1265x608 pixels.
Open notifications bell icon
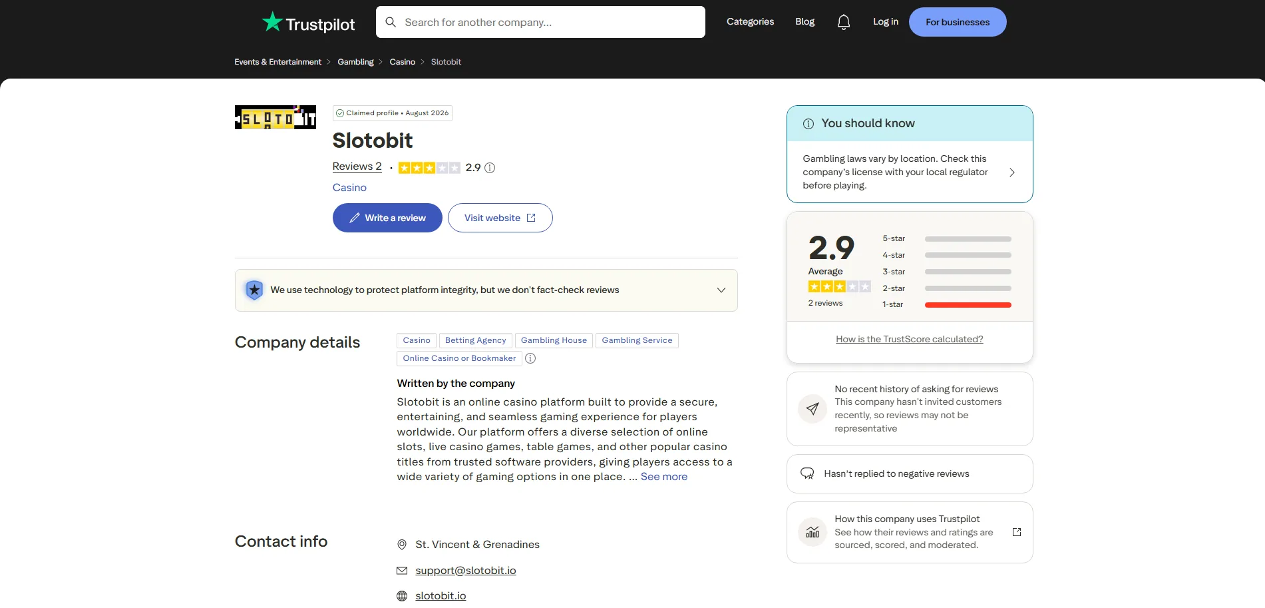click(x=843, y=22)
